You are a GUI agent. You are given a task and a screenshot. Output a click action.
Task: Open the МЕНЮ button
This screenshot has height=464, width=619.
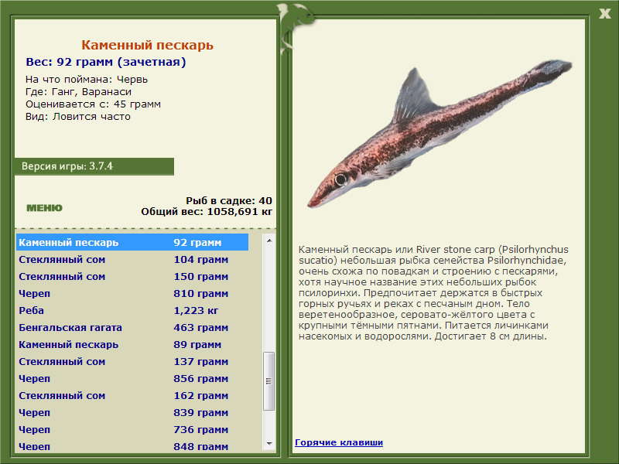(44, 208)
